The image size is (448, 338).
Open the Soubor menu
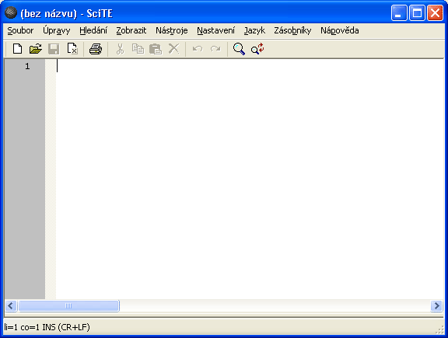coord(20,30)
